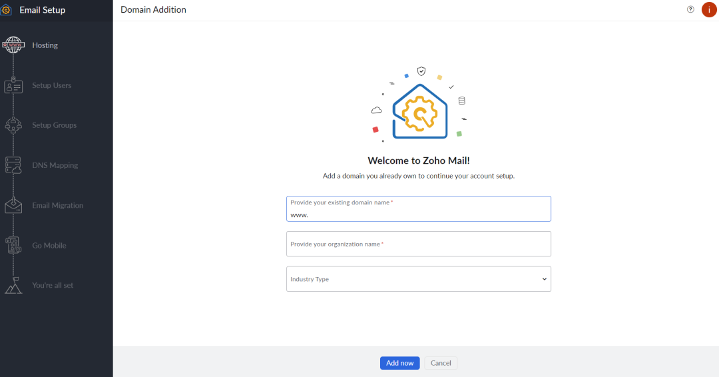Click the Email Migration envelope icon

pos(13,205)
